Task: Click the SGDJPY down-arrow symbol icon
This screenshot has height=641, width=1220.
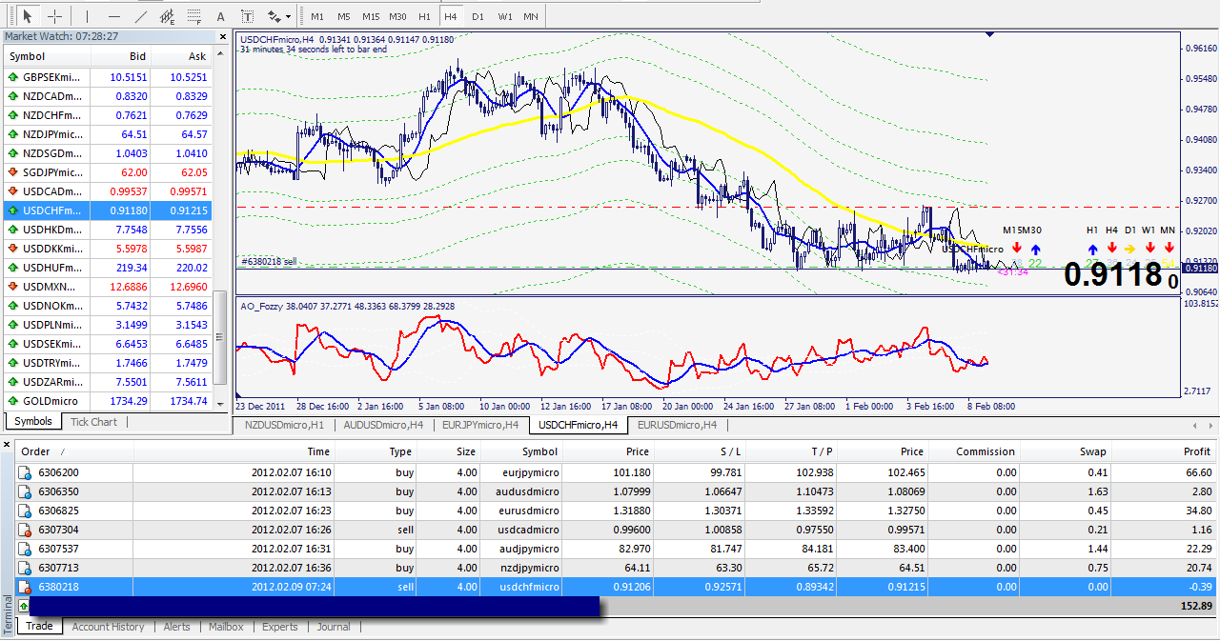Action: tap(13, 172)
